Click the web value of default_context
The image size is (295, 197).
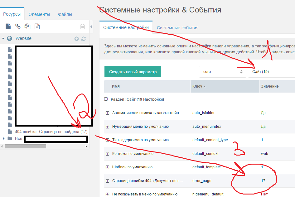pyautogui.click(x=264, y=154)
